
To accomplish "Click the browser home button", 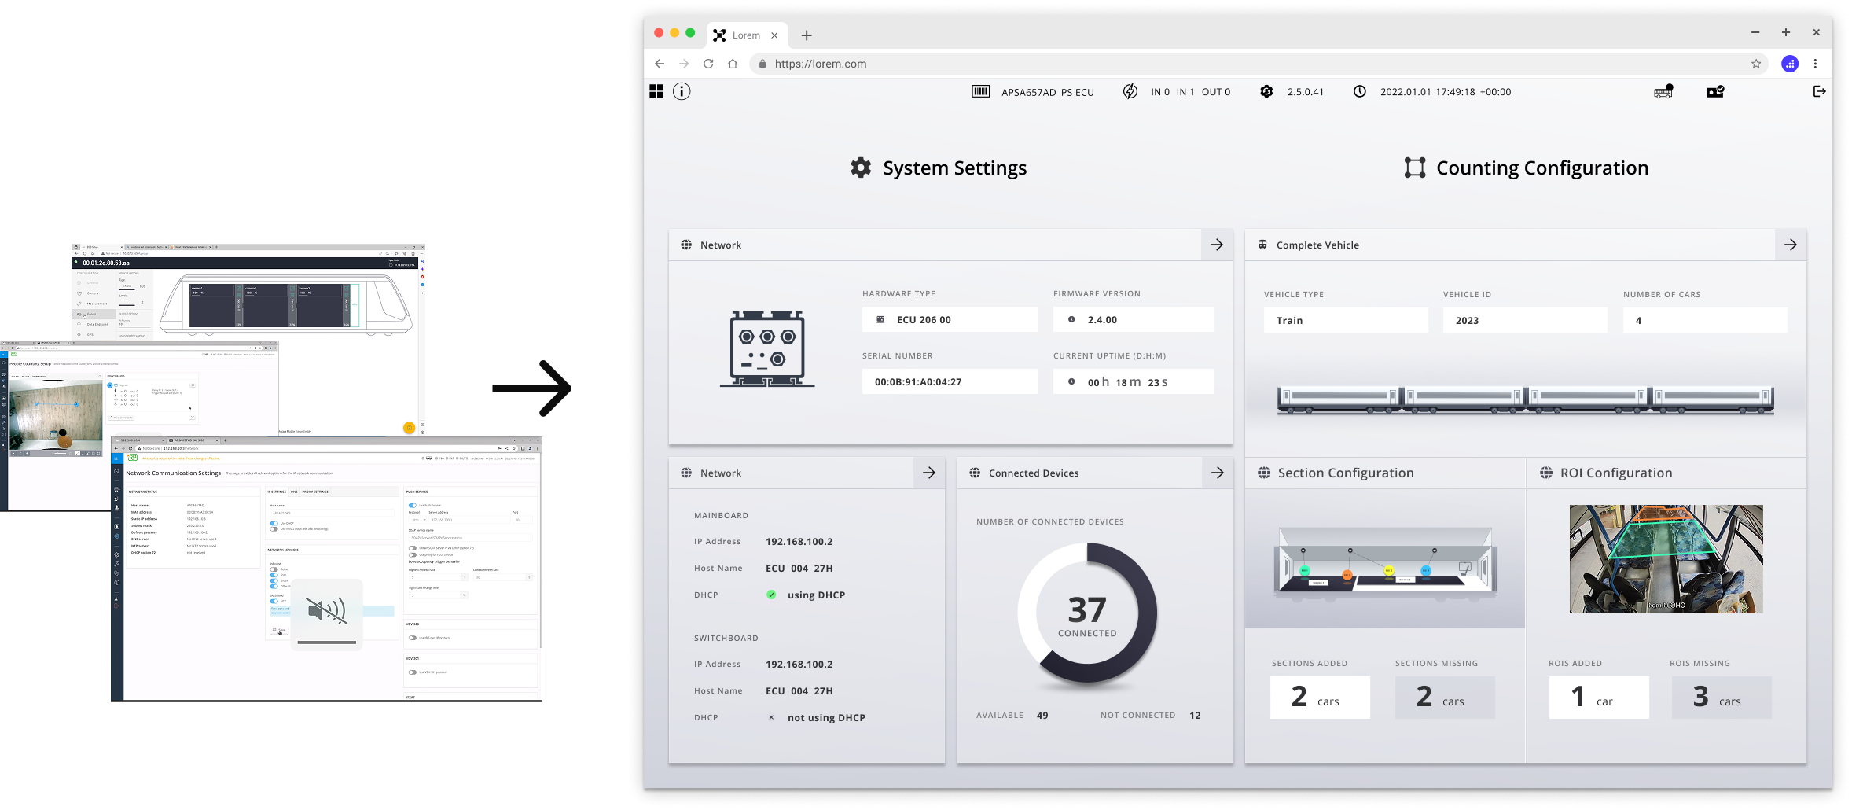I will click(x=733, y=64).
